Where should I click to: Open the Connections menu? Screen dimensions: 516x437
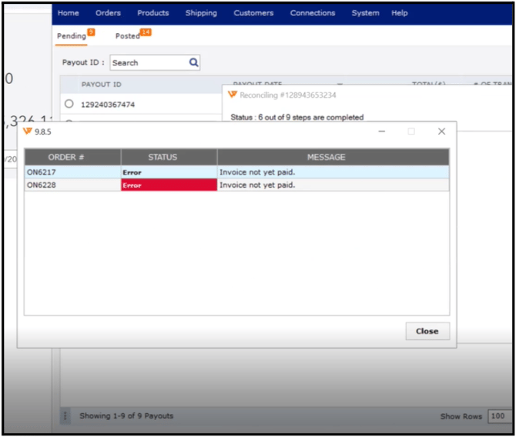313,13
